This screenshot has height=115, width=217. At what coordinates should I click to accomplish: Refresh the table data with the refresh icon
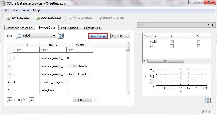[61, 36]
